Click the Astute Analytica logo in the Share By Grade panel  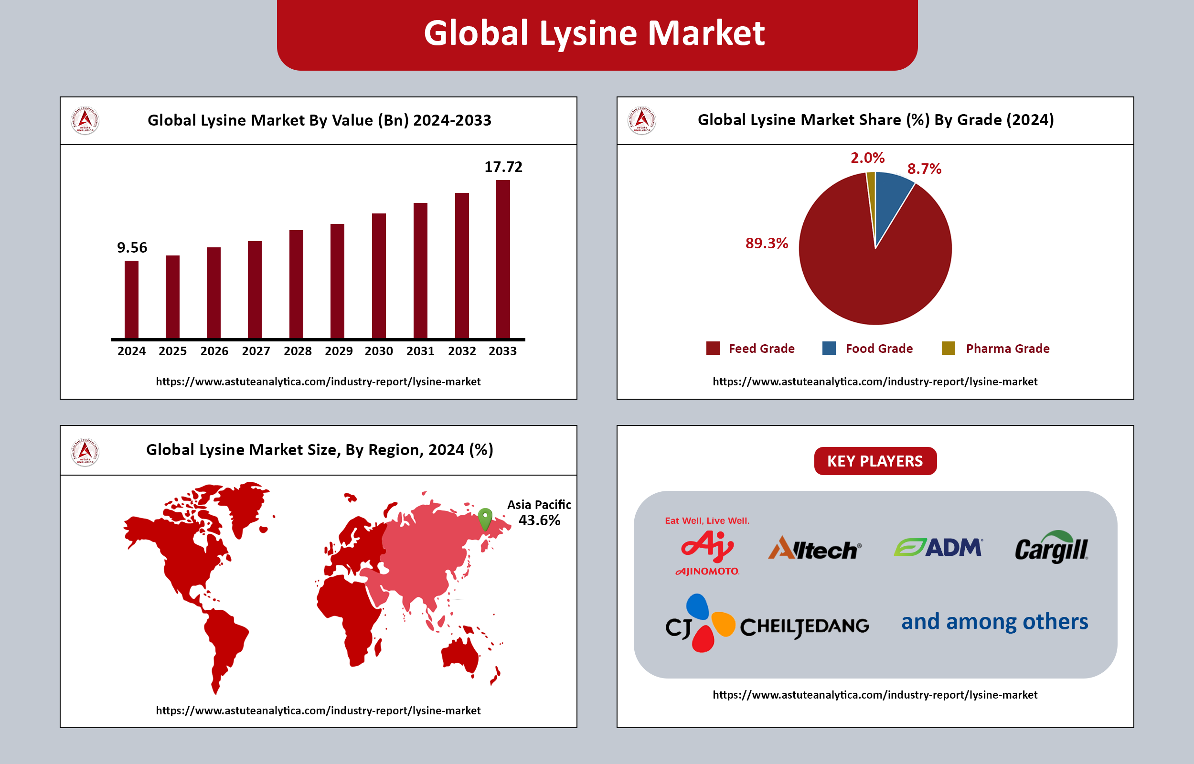pos(642,120)
